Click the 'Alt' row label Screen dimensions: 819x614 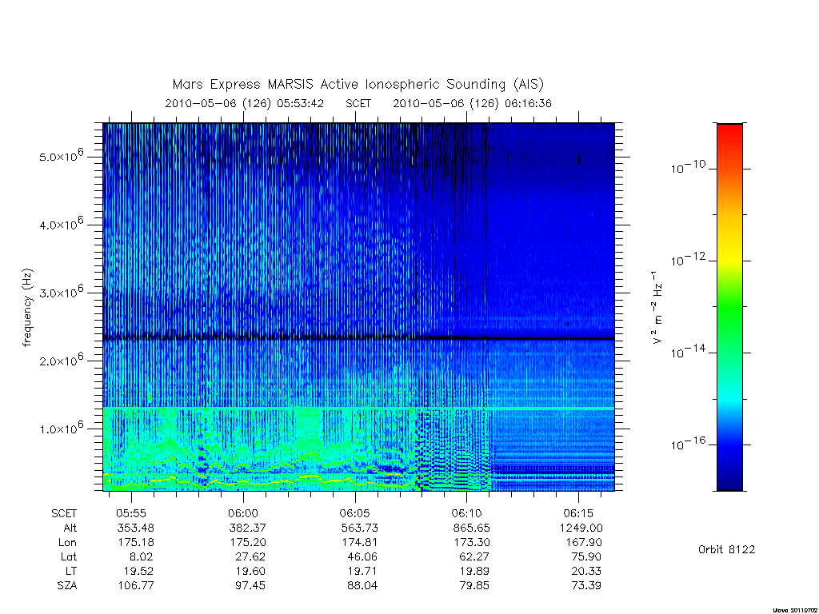click(70, 528)
